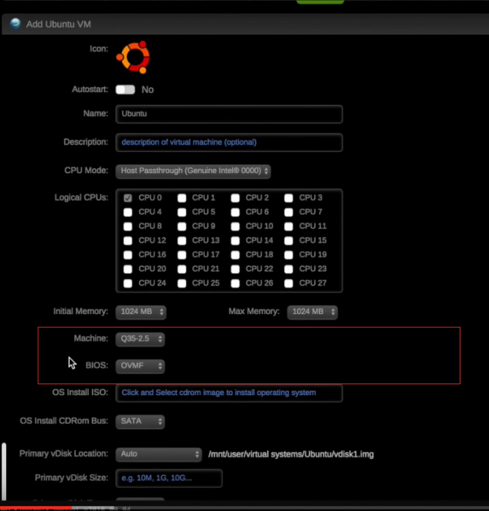This screenshot has height=511, width=489.
Task: Focus the Description input field
Action: pos(229,142)
